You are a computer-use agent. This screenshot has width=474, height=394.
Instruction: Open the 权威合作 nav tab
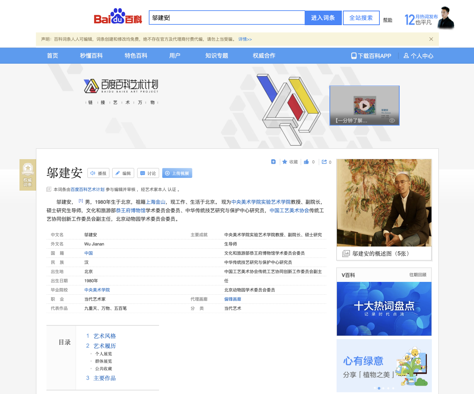click(264, 56)
